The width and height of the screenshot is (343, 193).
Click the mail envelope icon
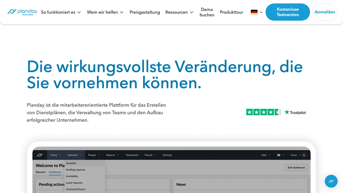pyautogui.click(x=279, y=155)
